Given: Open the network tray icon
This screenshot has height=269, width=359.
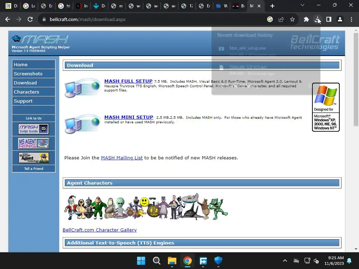Looking at the screenshot, I should pos(307,261).
